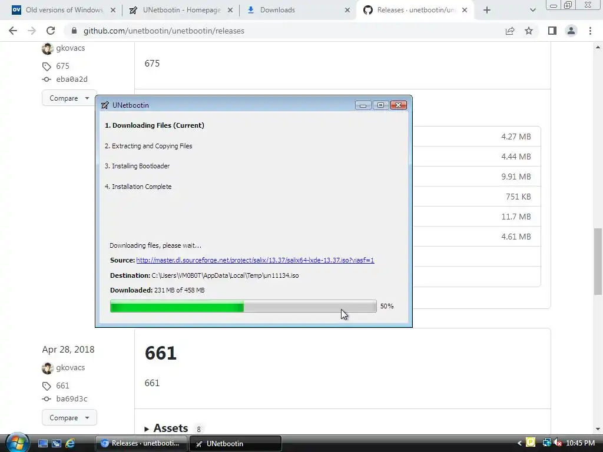Restore down the Chrome window
603x452 pixels.
tap(568, 5)
